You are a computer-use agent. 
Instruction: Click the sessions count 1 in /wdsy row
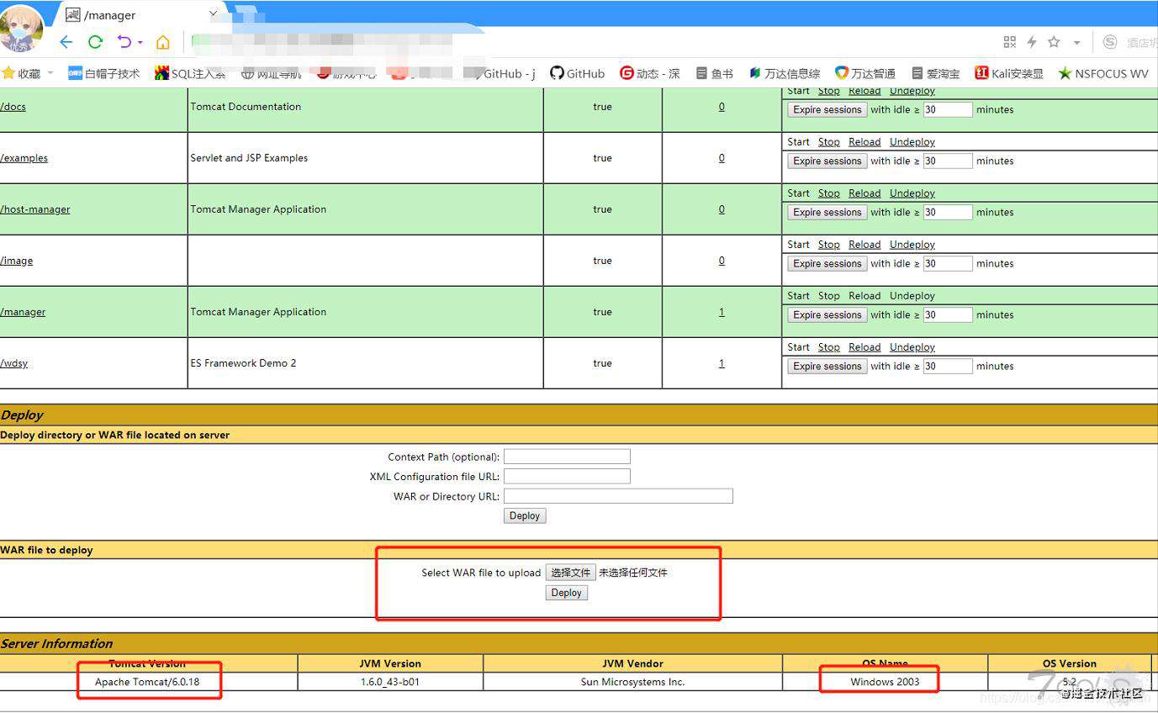click(x=722, y=363)
